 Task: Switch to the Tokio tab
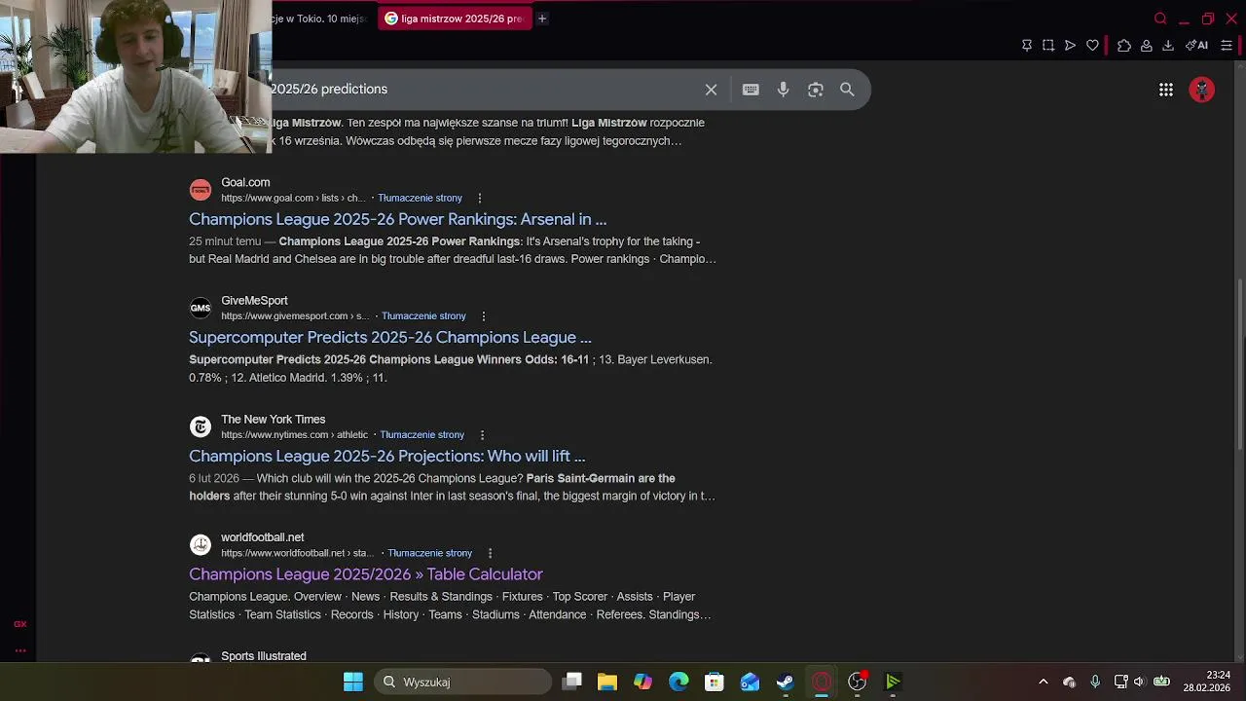(321, 18)
